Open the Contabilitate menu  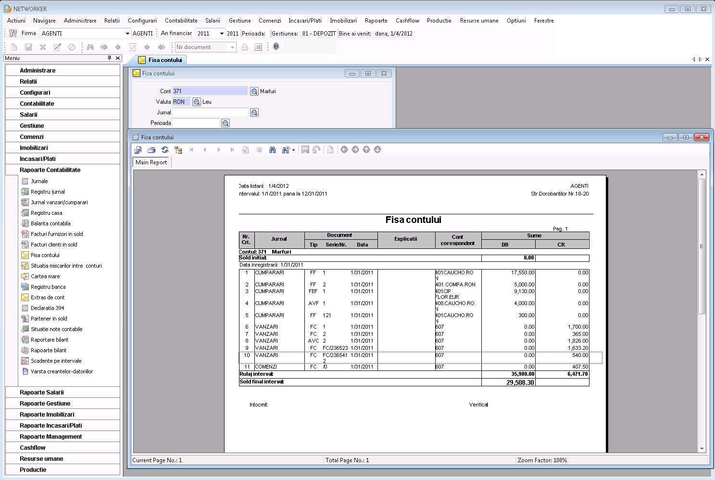click(181, 21)
